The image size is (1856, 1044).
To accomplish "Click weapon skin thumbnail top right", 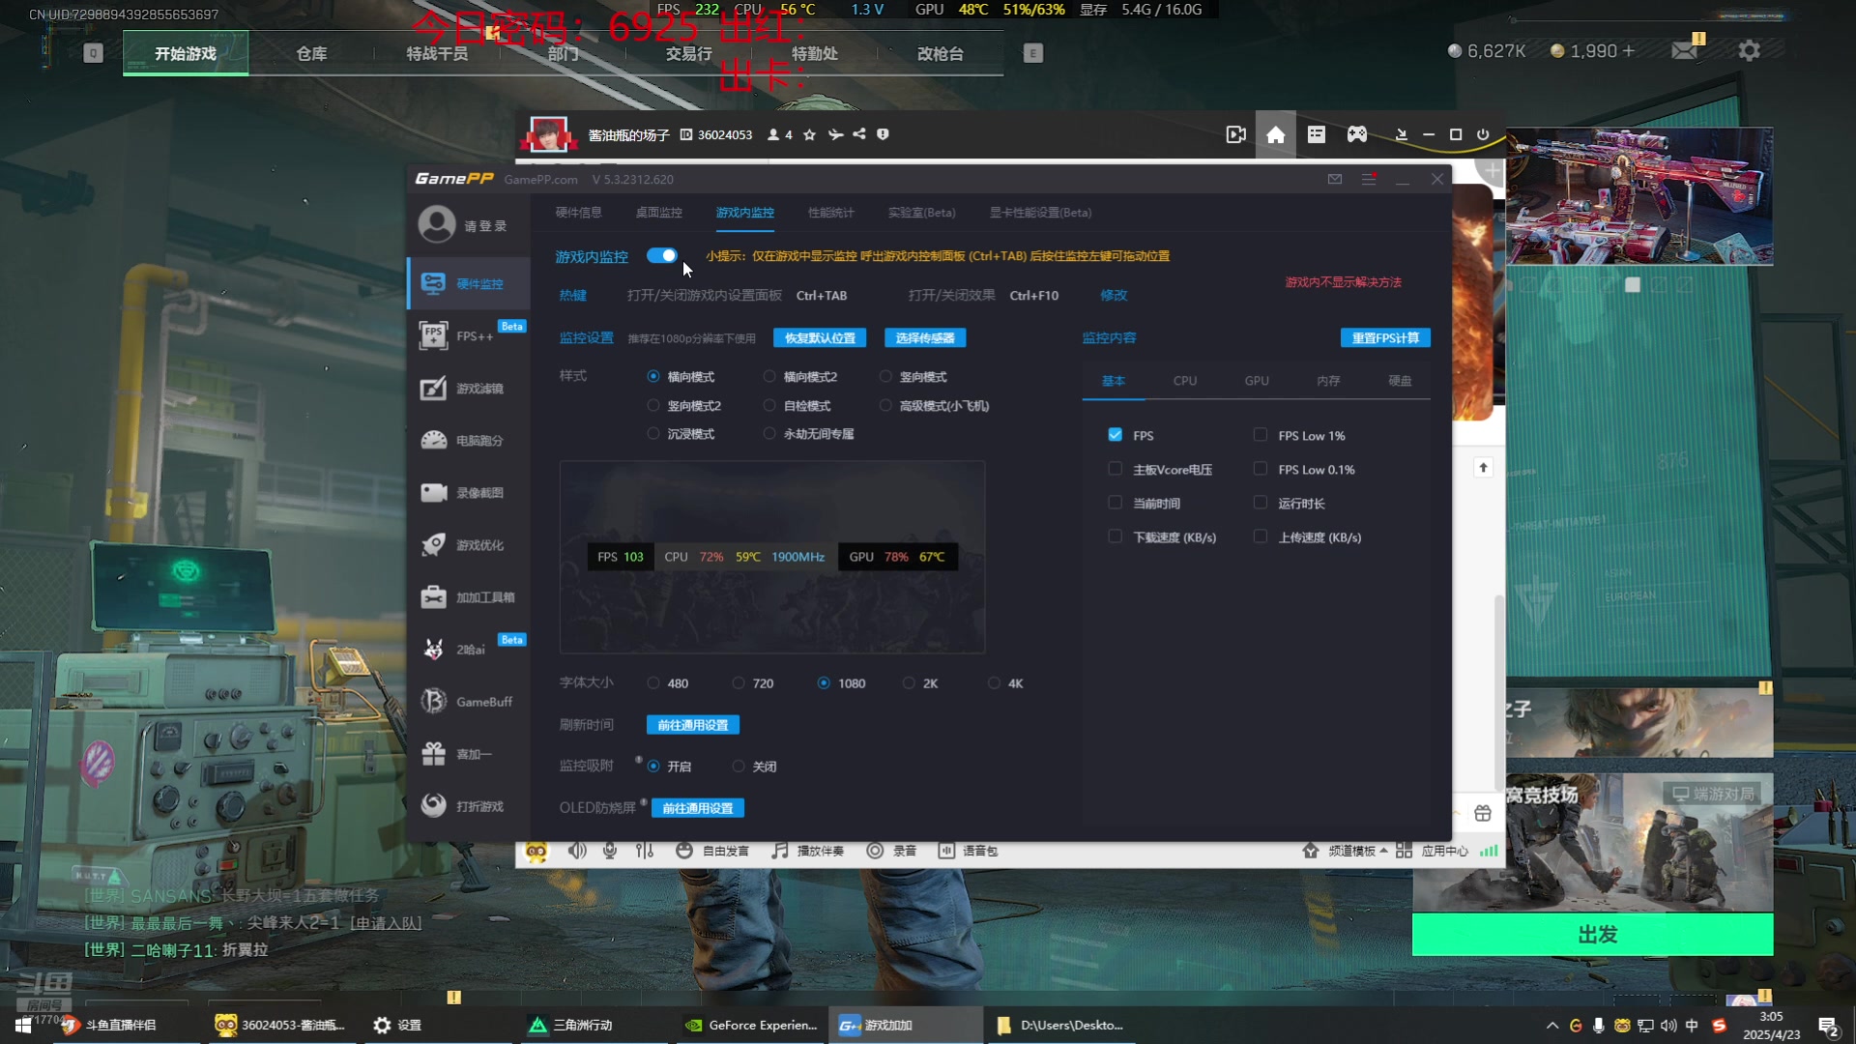I will (x=1640, y=196).
